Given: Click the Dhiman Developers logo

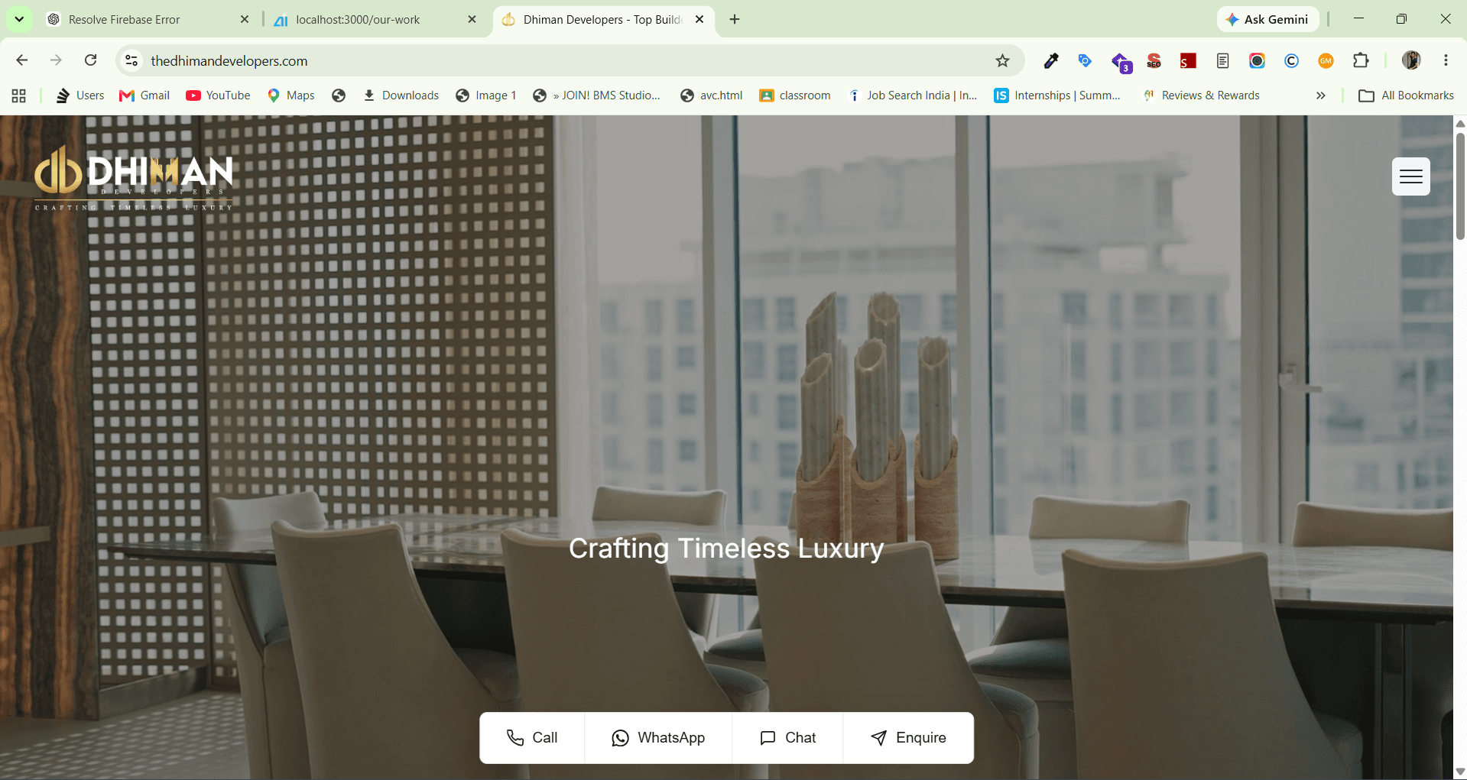Looking at the screenshot, I should [x=134, y=179].
